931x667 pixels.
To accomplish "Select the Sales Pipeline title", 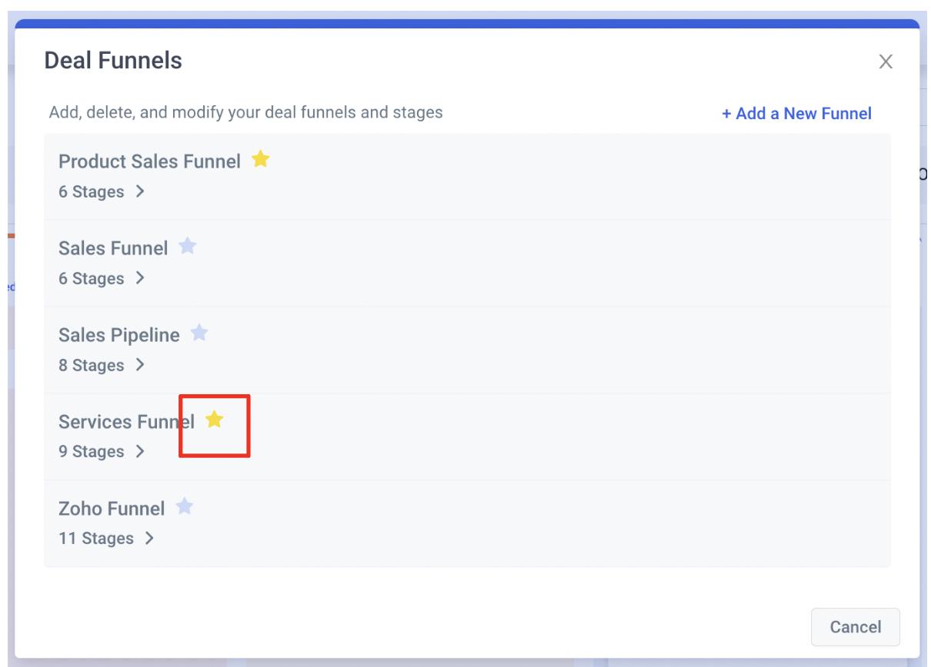I will tap(119, 335).
